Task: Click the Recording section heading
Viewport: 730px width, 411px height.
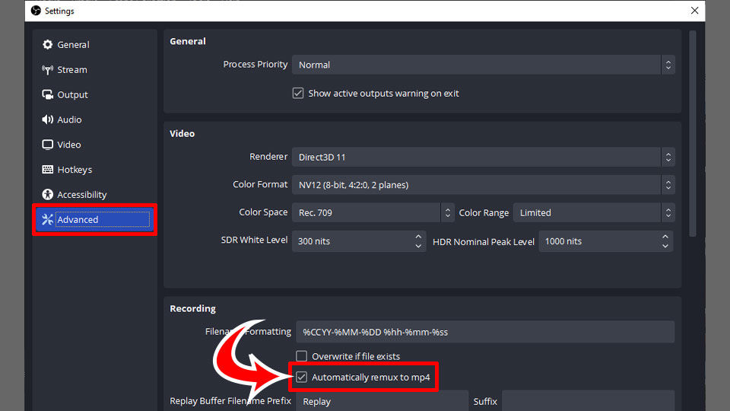Action: [192, 308]
